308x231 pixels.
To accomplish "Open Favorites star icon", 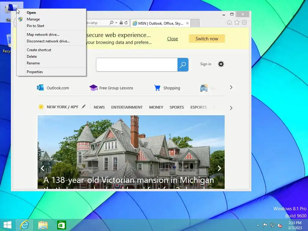I will tap(237, 22).
